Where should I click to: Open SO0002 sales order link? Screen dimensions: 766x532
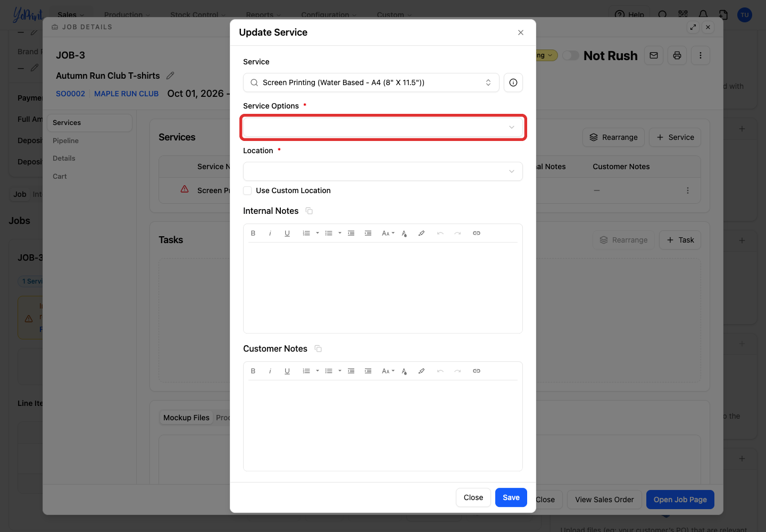(70, 94)
